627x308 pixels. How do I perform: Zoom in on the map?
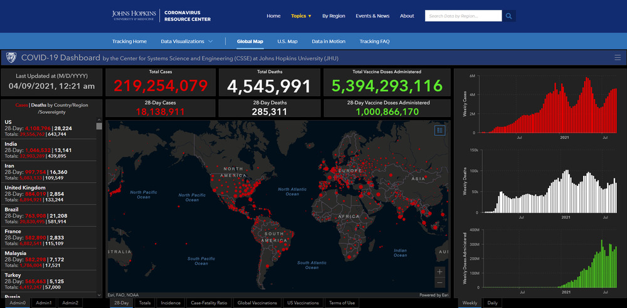pyautogui.click(x=440, y=272)
